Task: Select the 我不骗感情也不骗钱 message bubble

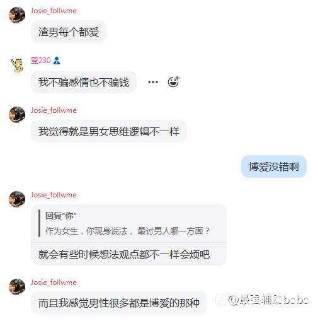Action: click(84, 82)
